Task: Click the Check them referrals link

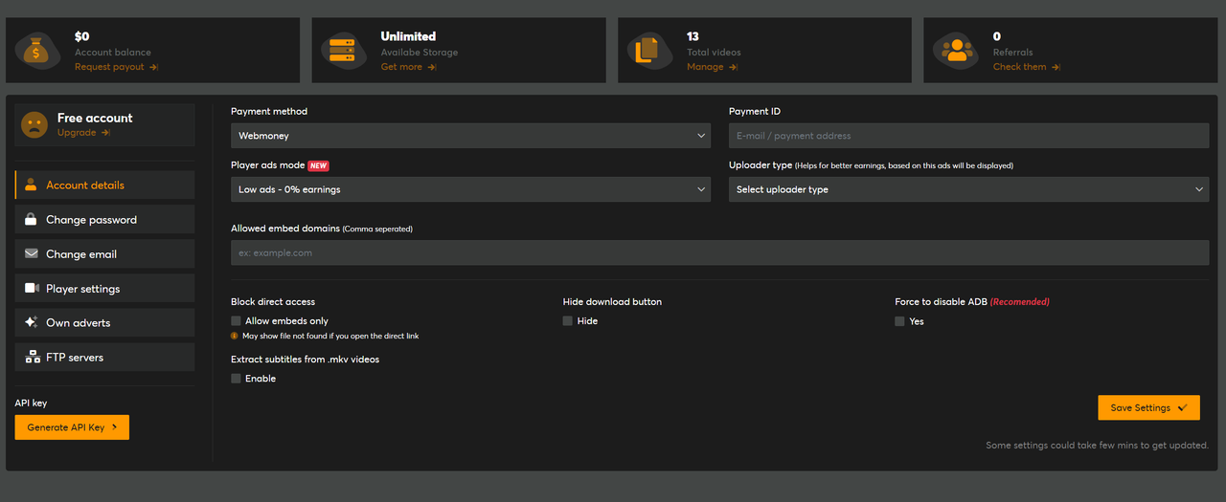Action: coord(1020,67)
